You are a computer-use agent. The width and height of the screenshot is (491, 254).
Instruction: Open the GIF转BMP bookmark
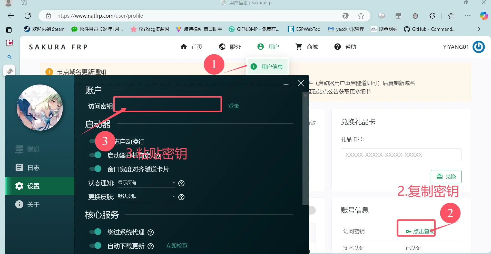(x=254, y=29)
